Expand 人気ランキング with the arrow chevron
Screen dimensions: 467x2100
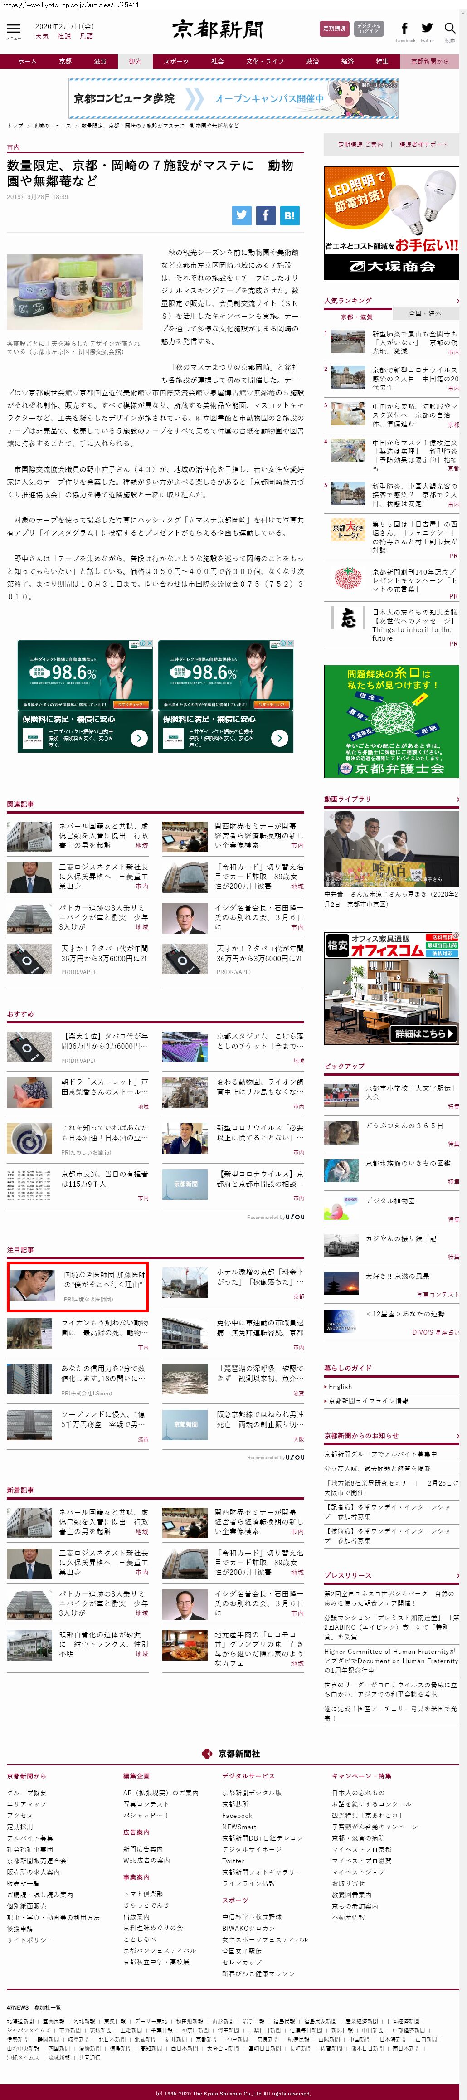457,301
